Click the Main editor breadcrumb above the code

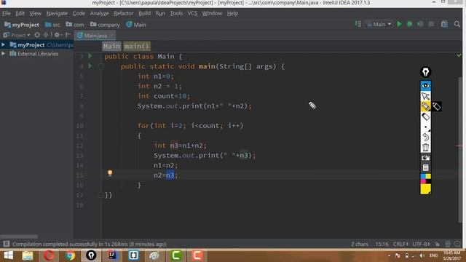tap(111, 47)
